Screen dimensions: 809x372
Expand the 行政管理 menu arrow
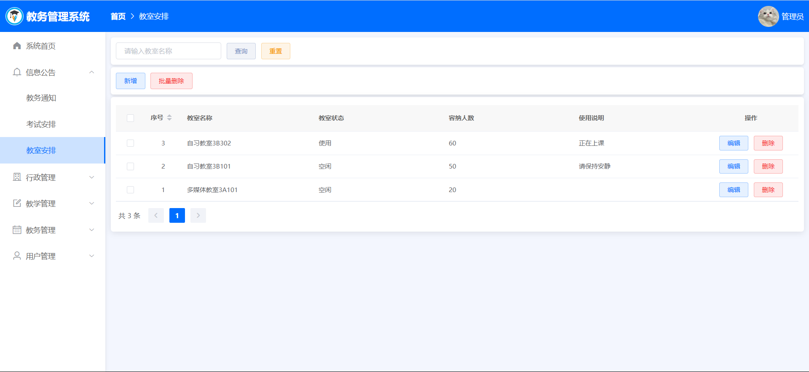pyautogui.click(x=91, y=177)
